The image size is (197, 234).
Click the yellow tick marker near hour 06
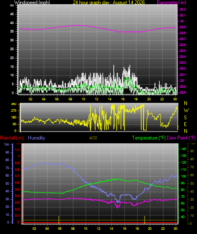tap(59, 220)
